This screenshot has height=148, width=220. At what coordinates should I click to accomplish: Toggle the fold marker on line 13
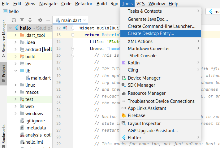point(73,35)
